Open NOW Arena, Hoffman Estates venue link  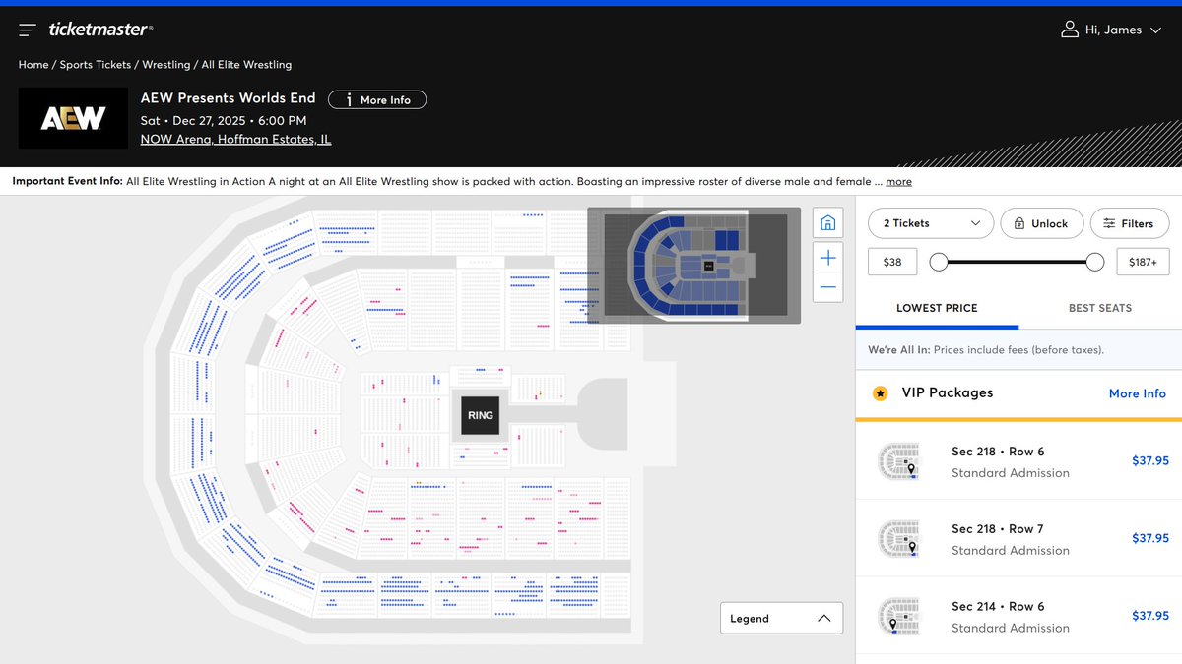(x=235, y=139)
